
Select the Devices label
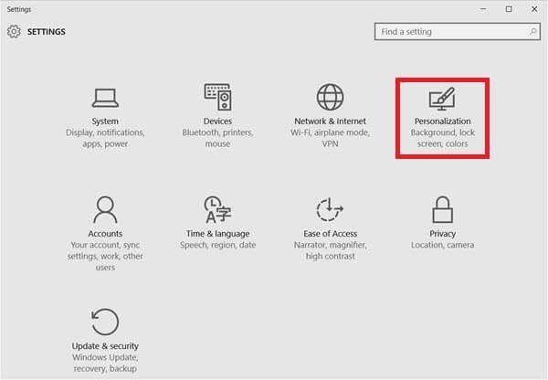(x=217, y=121)
